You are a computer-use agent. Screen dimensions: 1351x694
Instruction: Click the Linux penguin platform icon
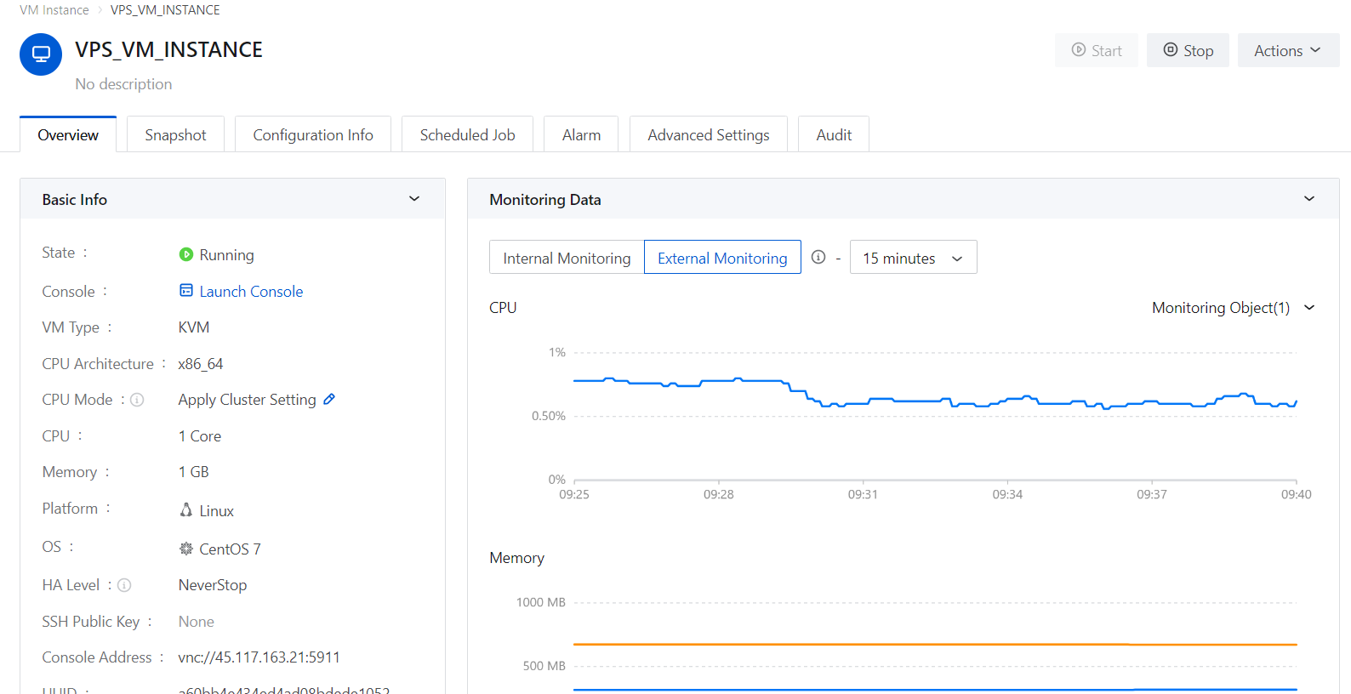186,510
